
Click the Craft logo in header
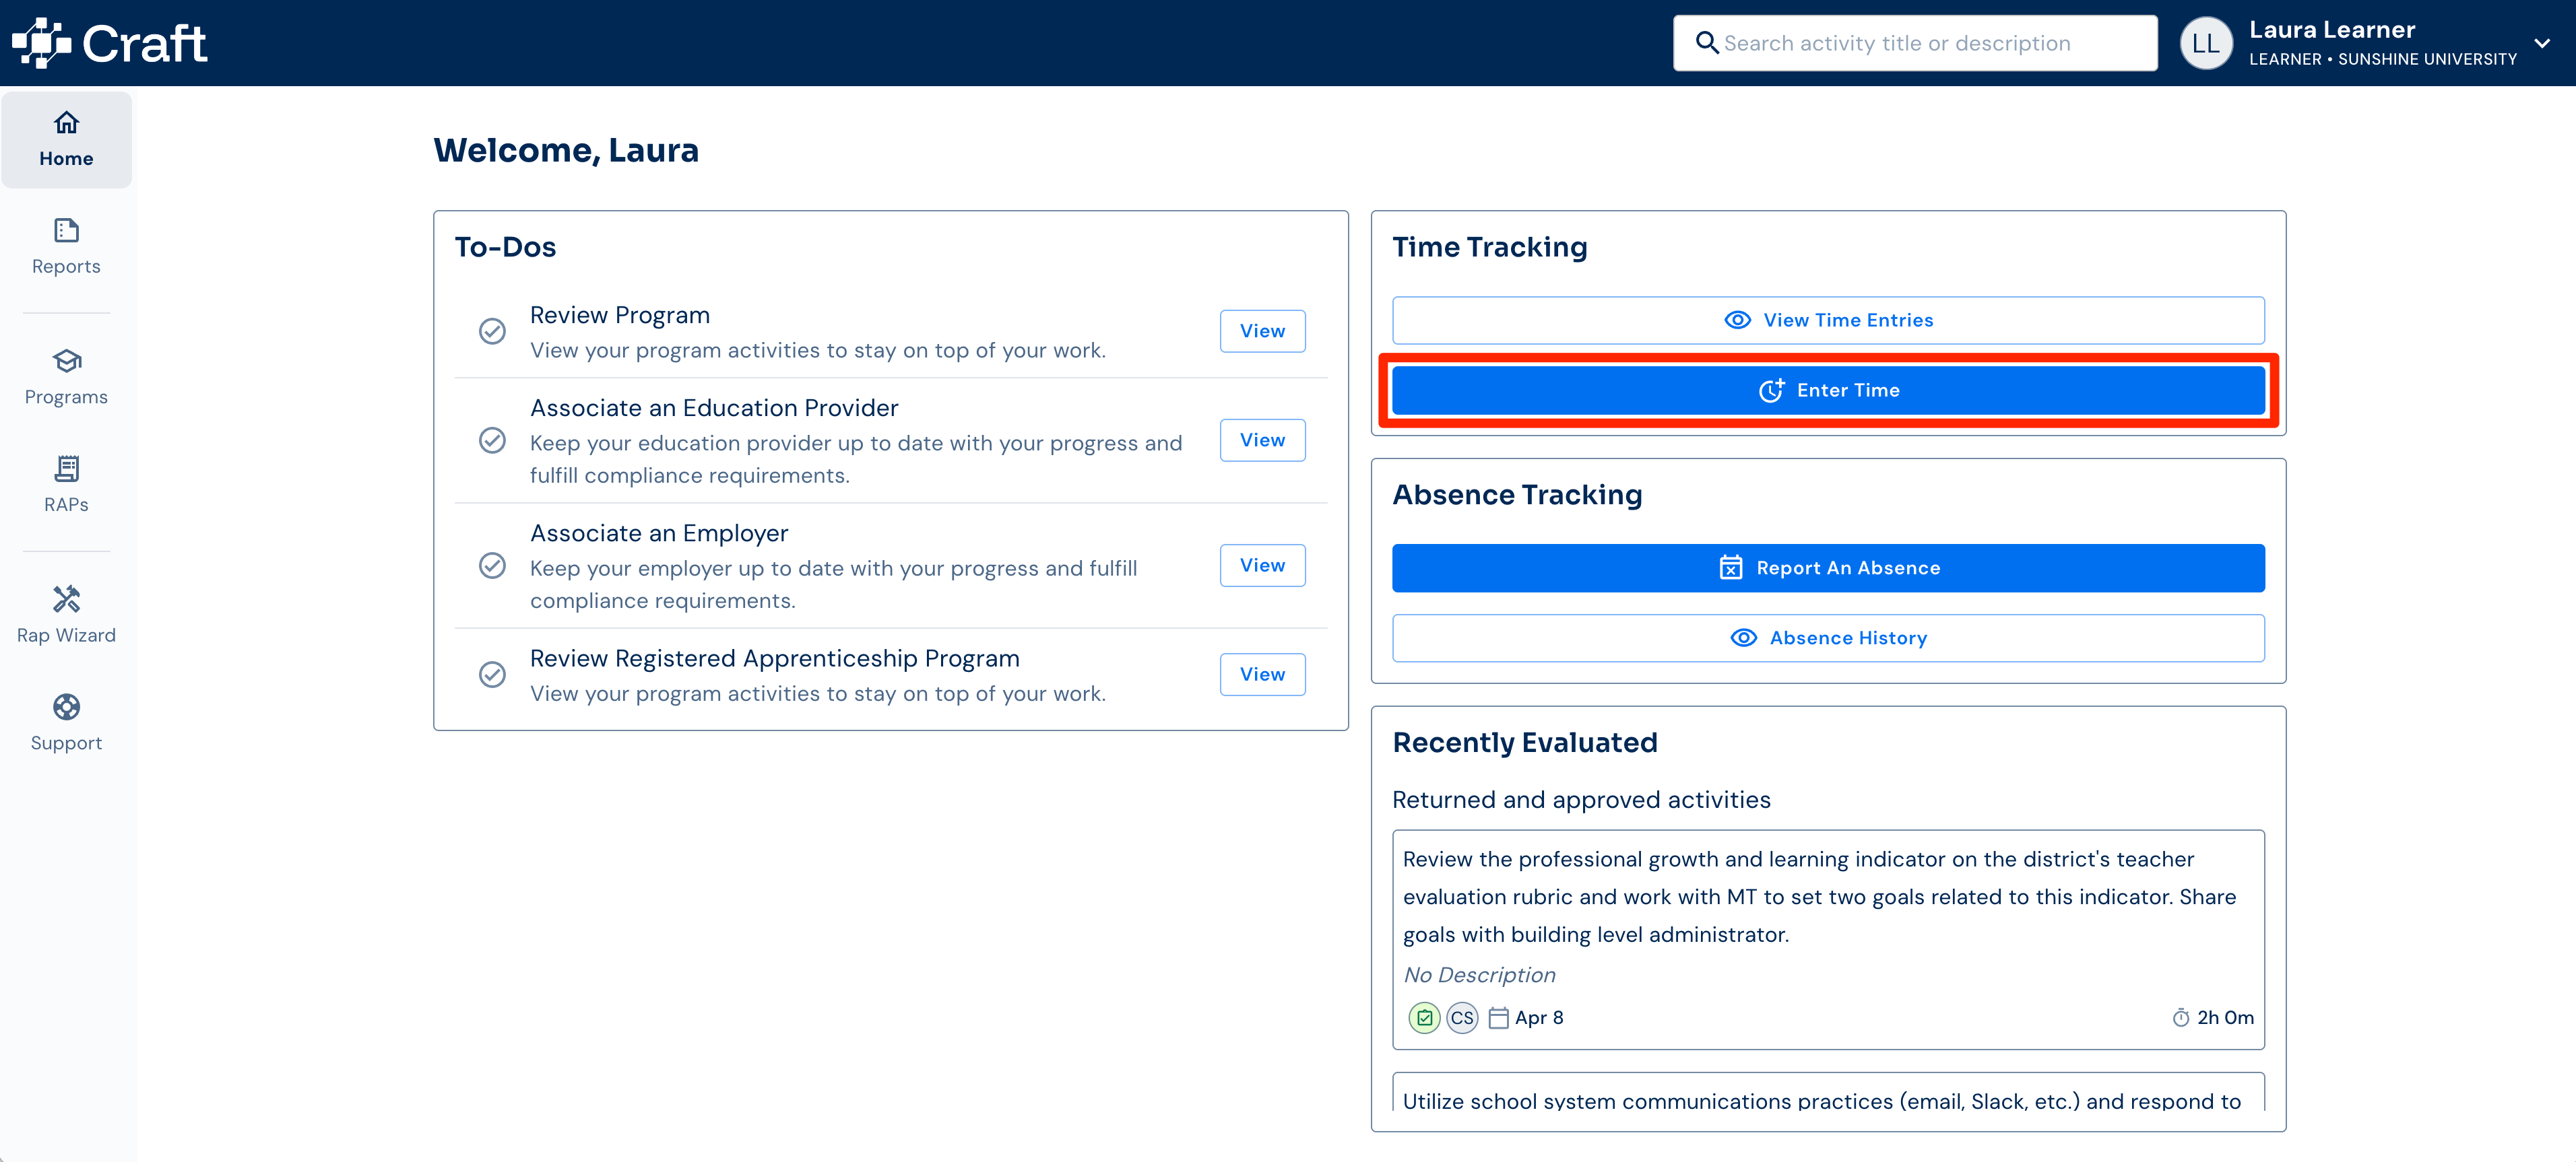(110, 43)
